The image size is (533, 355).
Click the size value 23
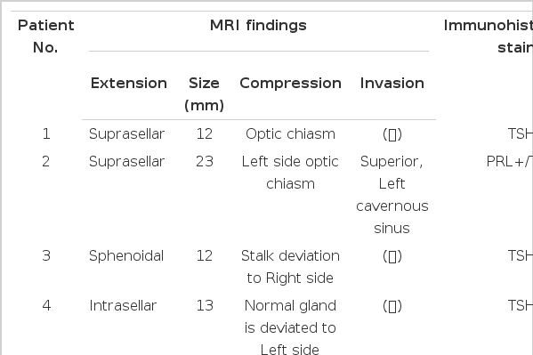point(205,162)
